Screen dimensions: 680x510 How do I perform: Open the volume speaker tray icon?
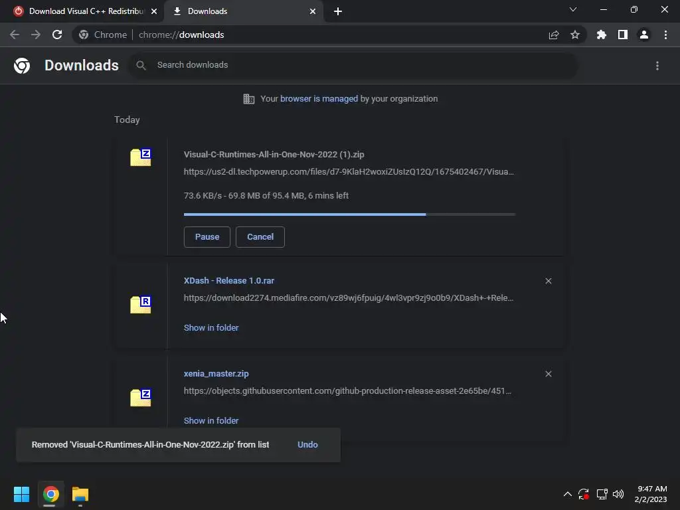coord(618,494)
